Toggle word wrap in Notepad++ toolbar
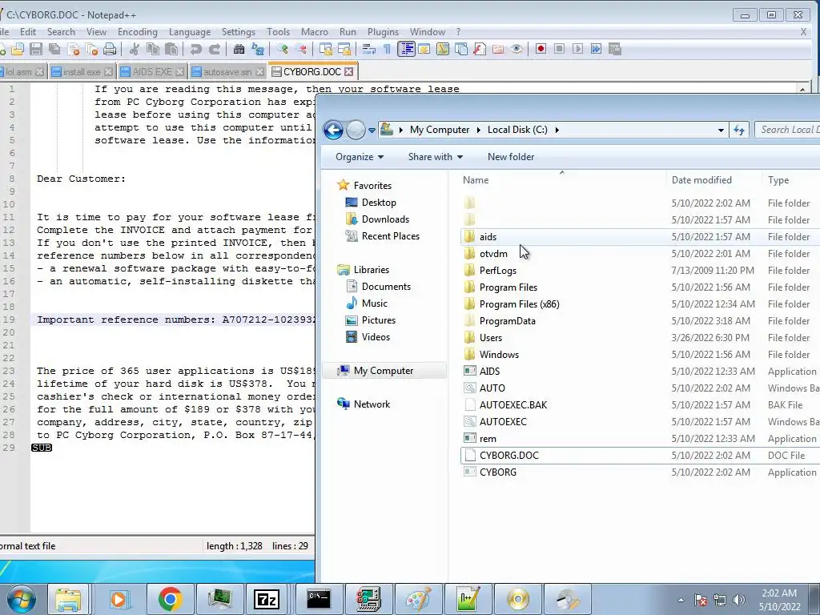 click(x=368, y=49)
